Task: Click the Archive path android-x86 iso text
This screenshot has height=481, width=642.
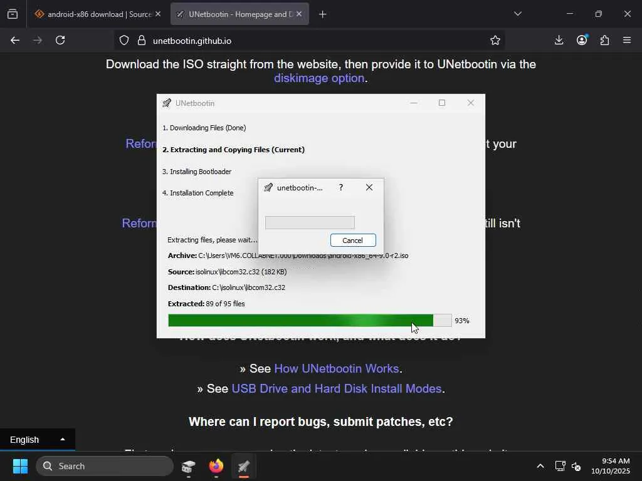Action: [x=288, y=256]
